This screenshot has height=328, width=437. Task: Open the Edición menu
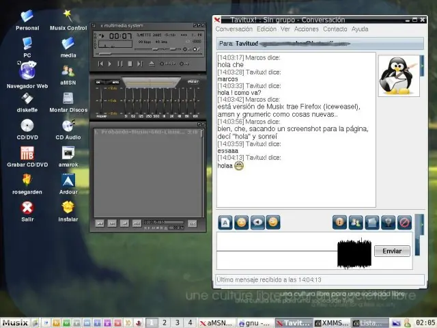[x=267, y=29]
